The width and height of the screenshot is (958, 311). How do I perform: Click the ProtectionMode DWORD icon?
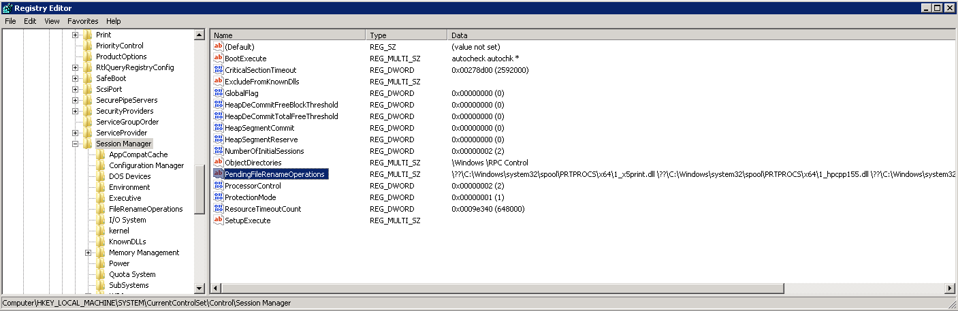pyautogui.click(x=219, y=197)
